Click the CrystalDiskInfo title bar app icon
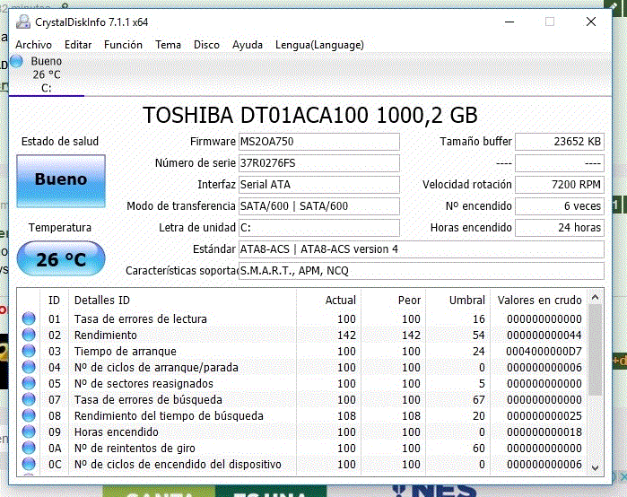627x497 pixels. point(22,22)
